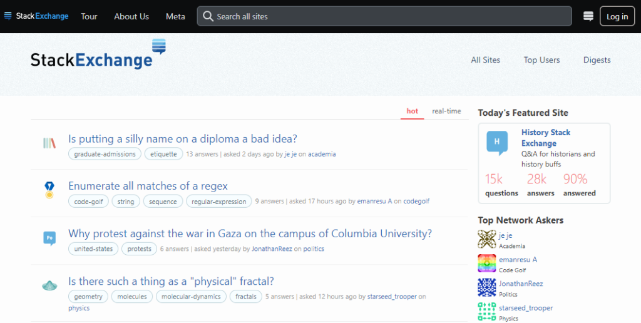Select the geometry tag
This screenshot has width=641, height=323.
[x=88, y=297]
